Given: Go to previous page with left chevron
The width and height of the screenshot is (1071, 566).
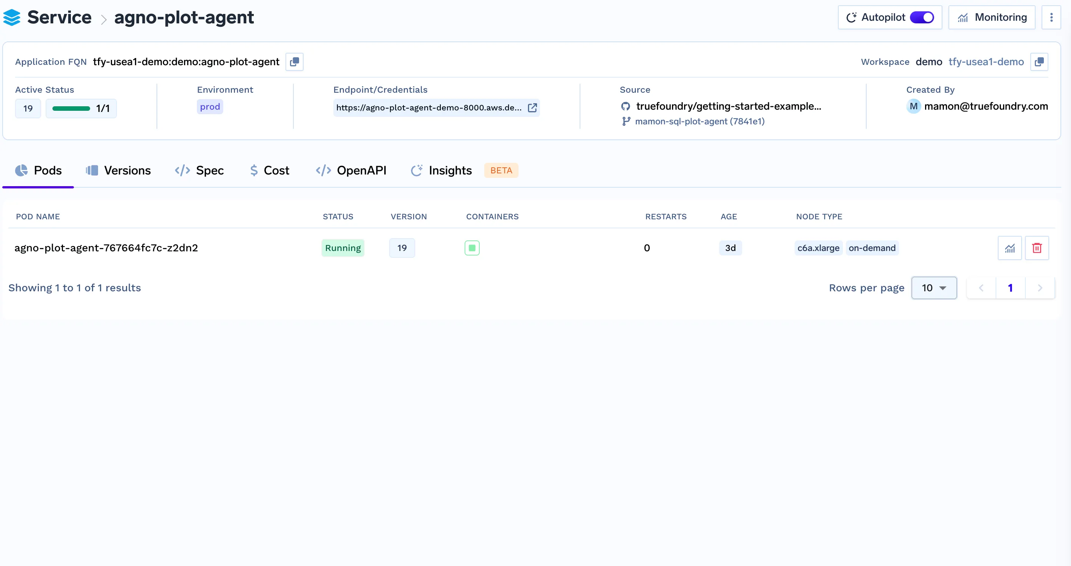Looking at the screenshot, I should coord(981,288).
